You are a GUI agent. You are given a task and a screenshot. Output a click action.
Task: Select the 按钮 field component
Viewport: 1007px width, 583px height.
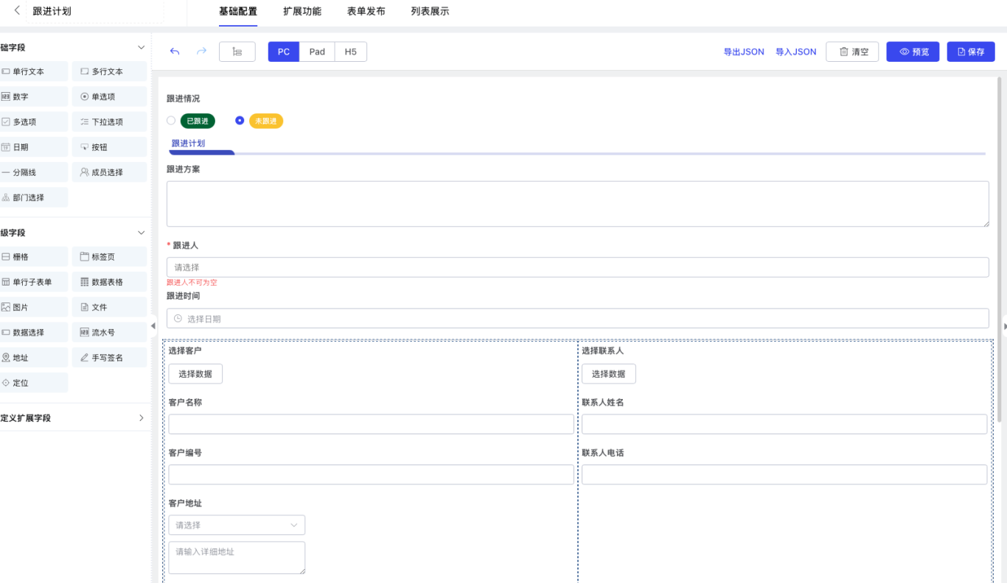tap(109, 147)
